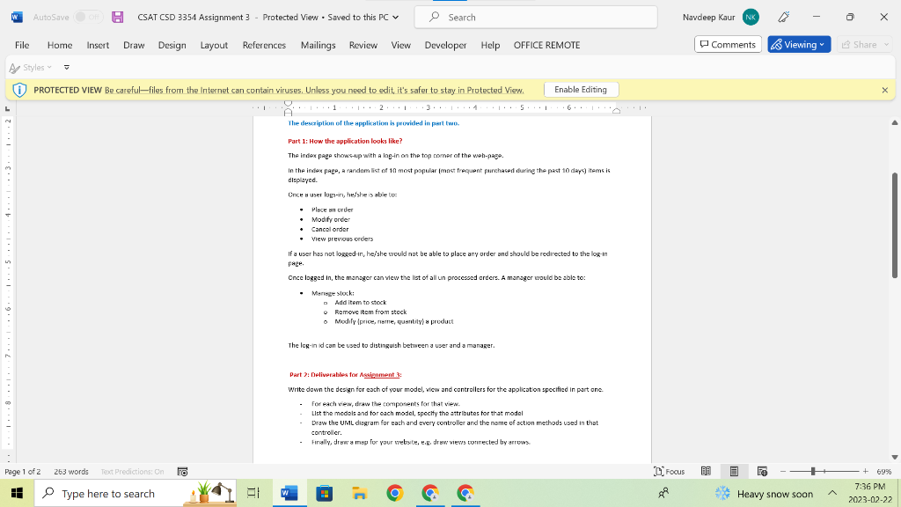The width and height of the screenshot is (901, 507).
Task: Open the Windows Start menu
Action: coord(17,493)
